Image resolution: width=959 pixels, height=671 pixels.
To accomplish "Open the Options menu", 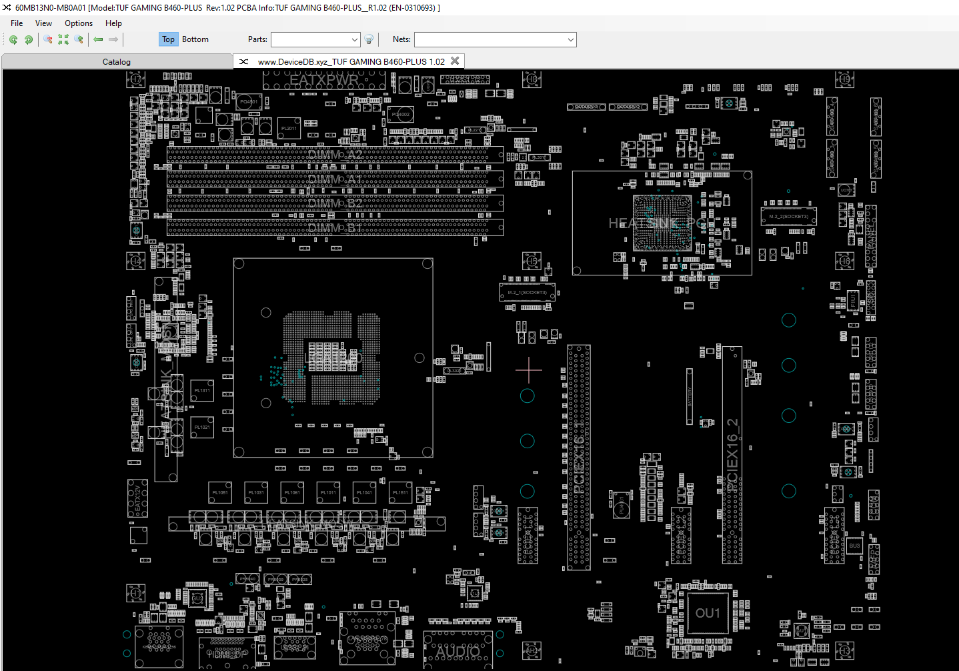I will pos(79,23).
